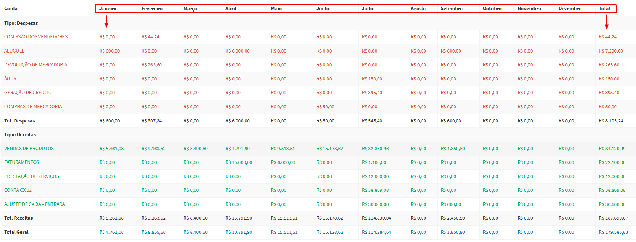
Task: Click the CONTA CX 02 account link
Action: click(x=18, y=190)
